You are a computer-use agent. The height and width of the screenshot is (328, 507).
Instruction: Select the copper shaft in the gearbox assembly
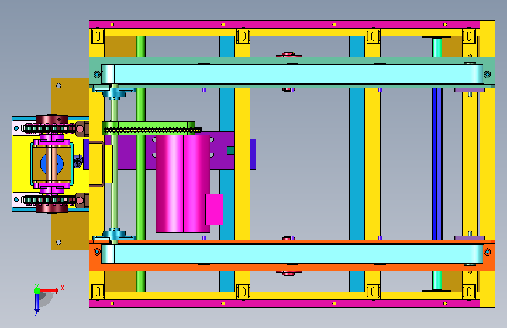(x=51, y=164)
